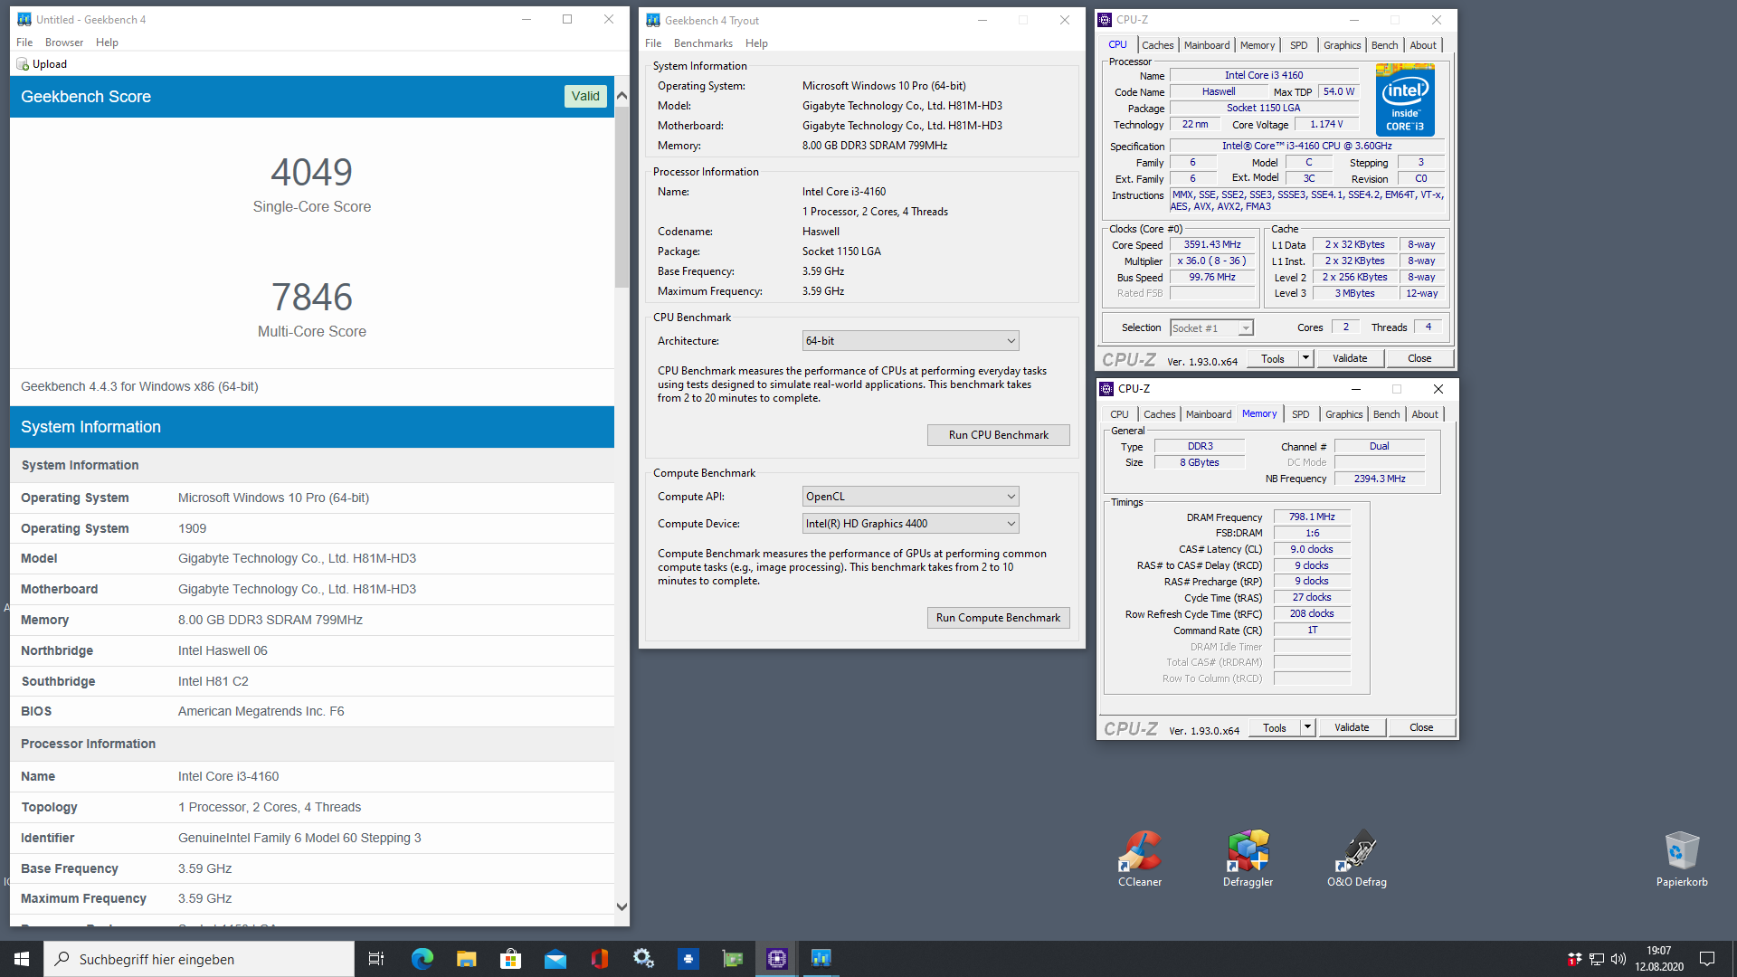The width and height of the screenshot is (1737, 977).
Task: Open Task View in the taskbar
Action: click(x=376, y=959)
